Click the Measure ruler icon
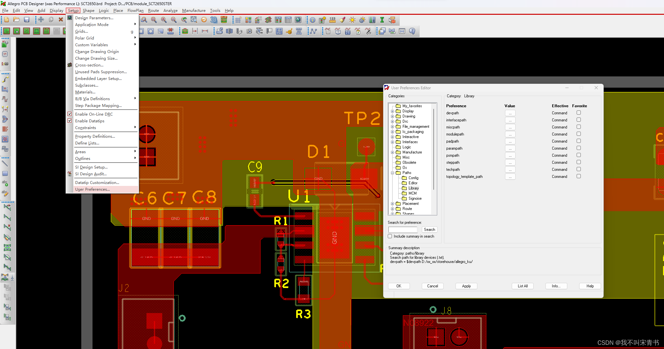Screen dimensions: 664x349 click(332, 20)
